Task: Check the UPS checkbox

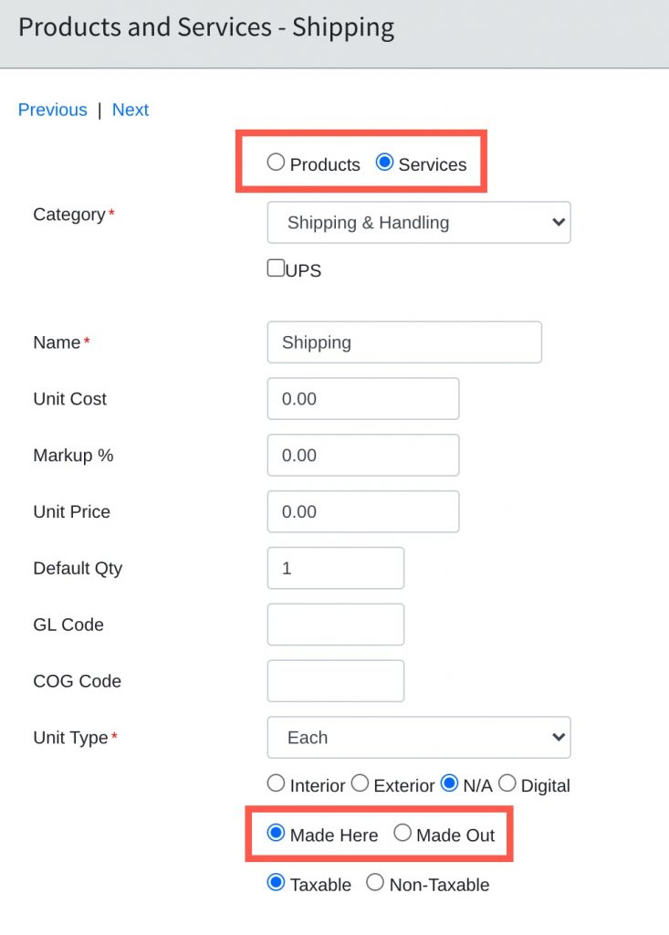Action: point(274,267)
